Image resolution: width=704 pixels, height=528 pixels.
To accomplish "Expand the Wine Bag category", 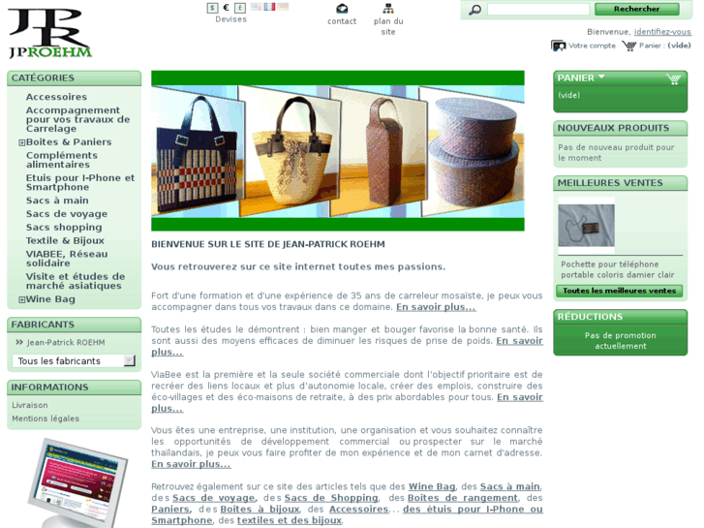I will [21, 299].
